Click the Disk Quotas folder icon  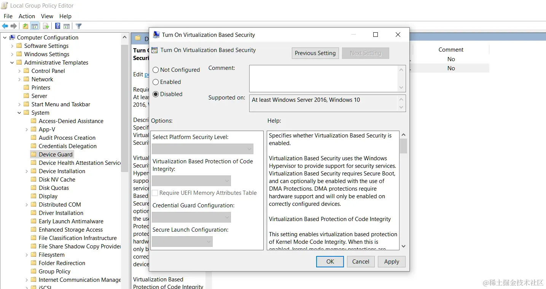click(x=33, y=188)
